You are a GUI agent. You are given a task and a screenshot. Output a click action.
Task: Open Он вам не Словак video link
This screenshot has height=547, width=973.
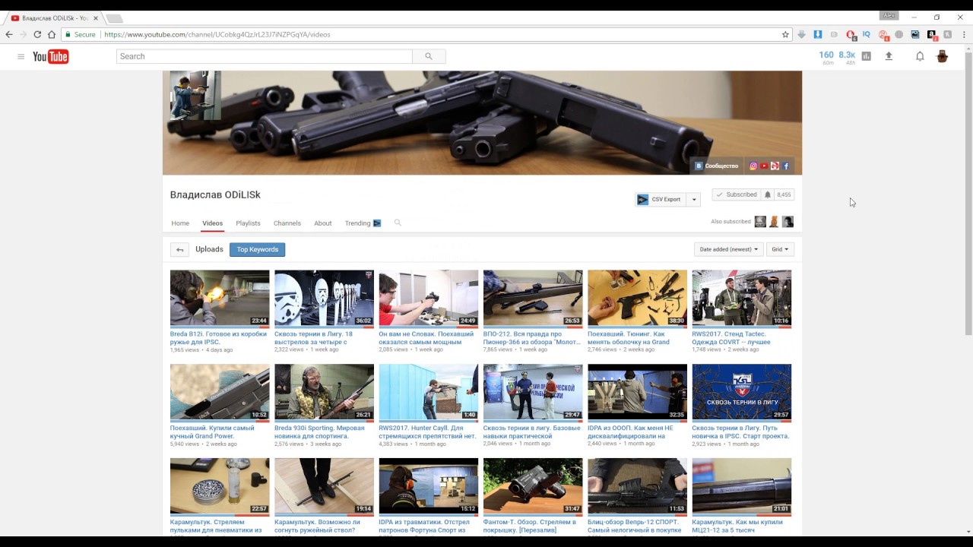click(426, 338)
